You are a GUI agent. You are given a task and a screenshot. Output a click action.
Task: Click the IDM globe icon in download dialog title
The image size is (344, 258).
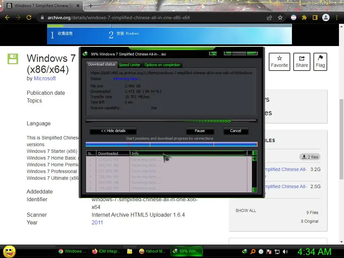[x=85, y=54]
